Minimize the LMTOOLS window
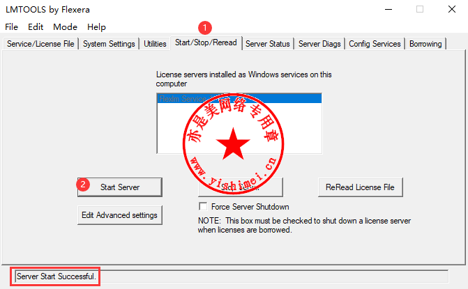Screen dimensions: 468x289 (388, 9)
